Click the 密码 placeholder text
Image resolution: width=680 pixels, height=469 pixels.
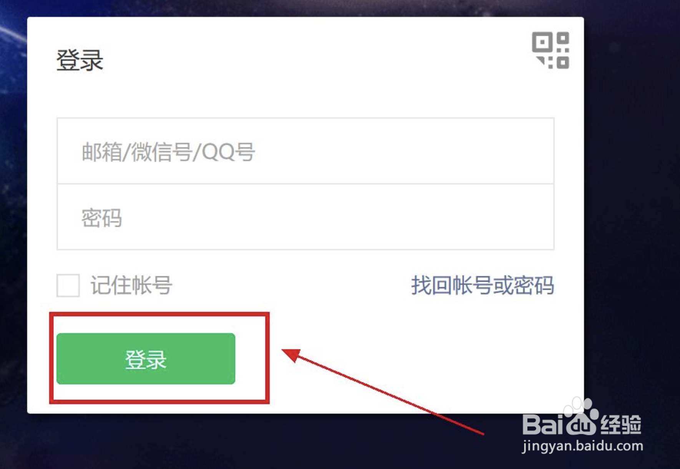click(102, 218)
